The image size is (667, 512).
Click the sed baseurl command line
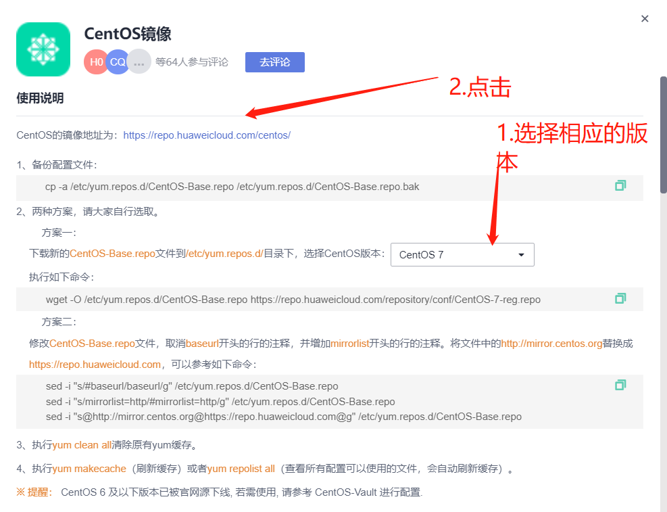click(x=192, y=386)
